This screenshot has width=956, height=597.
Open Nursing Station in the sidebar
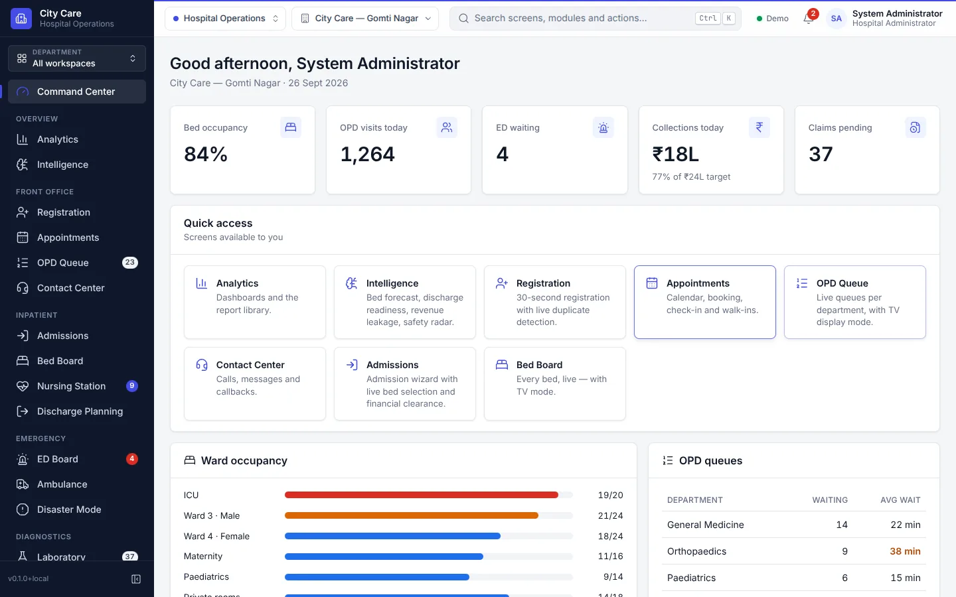coord(77,386)
